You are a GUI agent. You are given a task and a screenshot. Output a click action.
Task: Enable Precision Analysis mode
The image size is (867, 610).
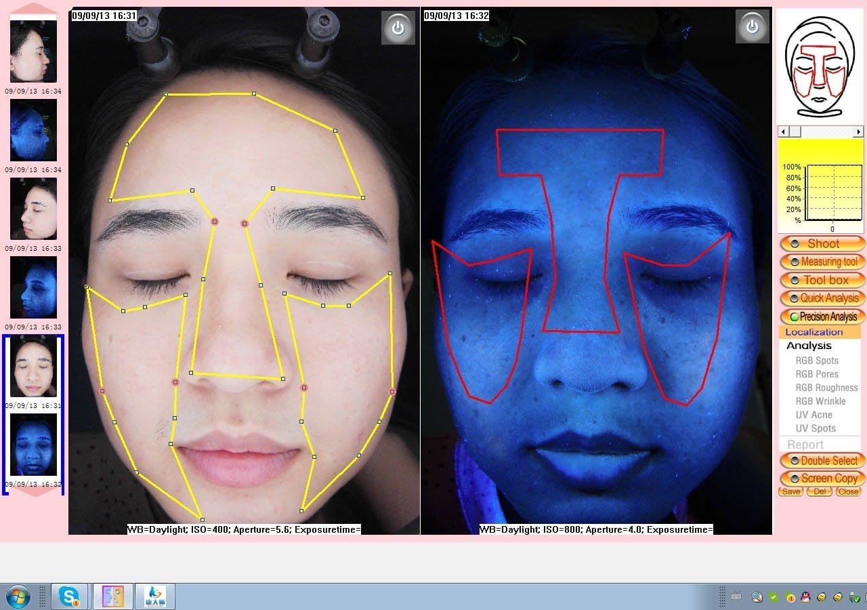[822, 316]
